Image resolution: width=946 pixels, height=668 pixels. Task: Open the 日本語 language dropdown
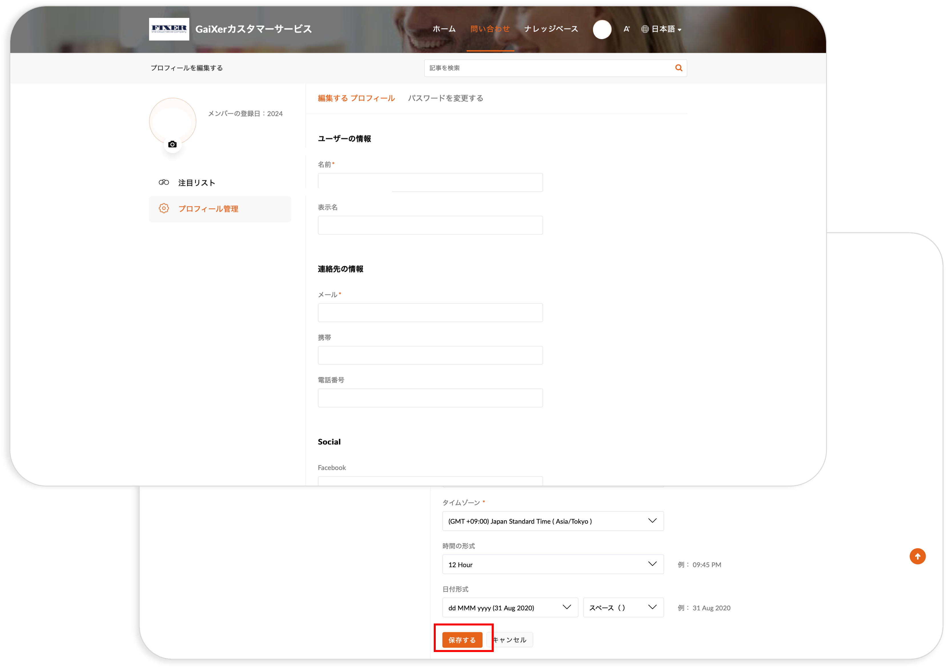click(662, 29)
